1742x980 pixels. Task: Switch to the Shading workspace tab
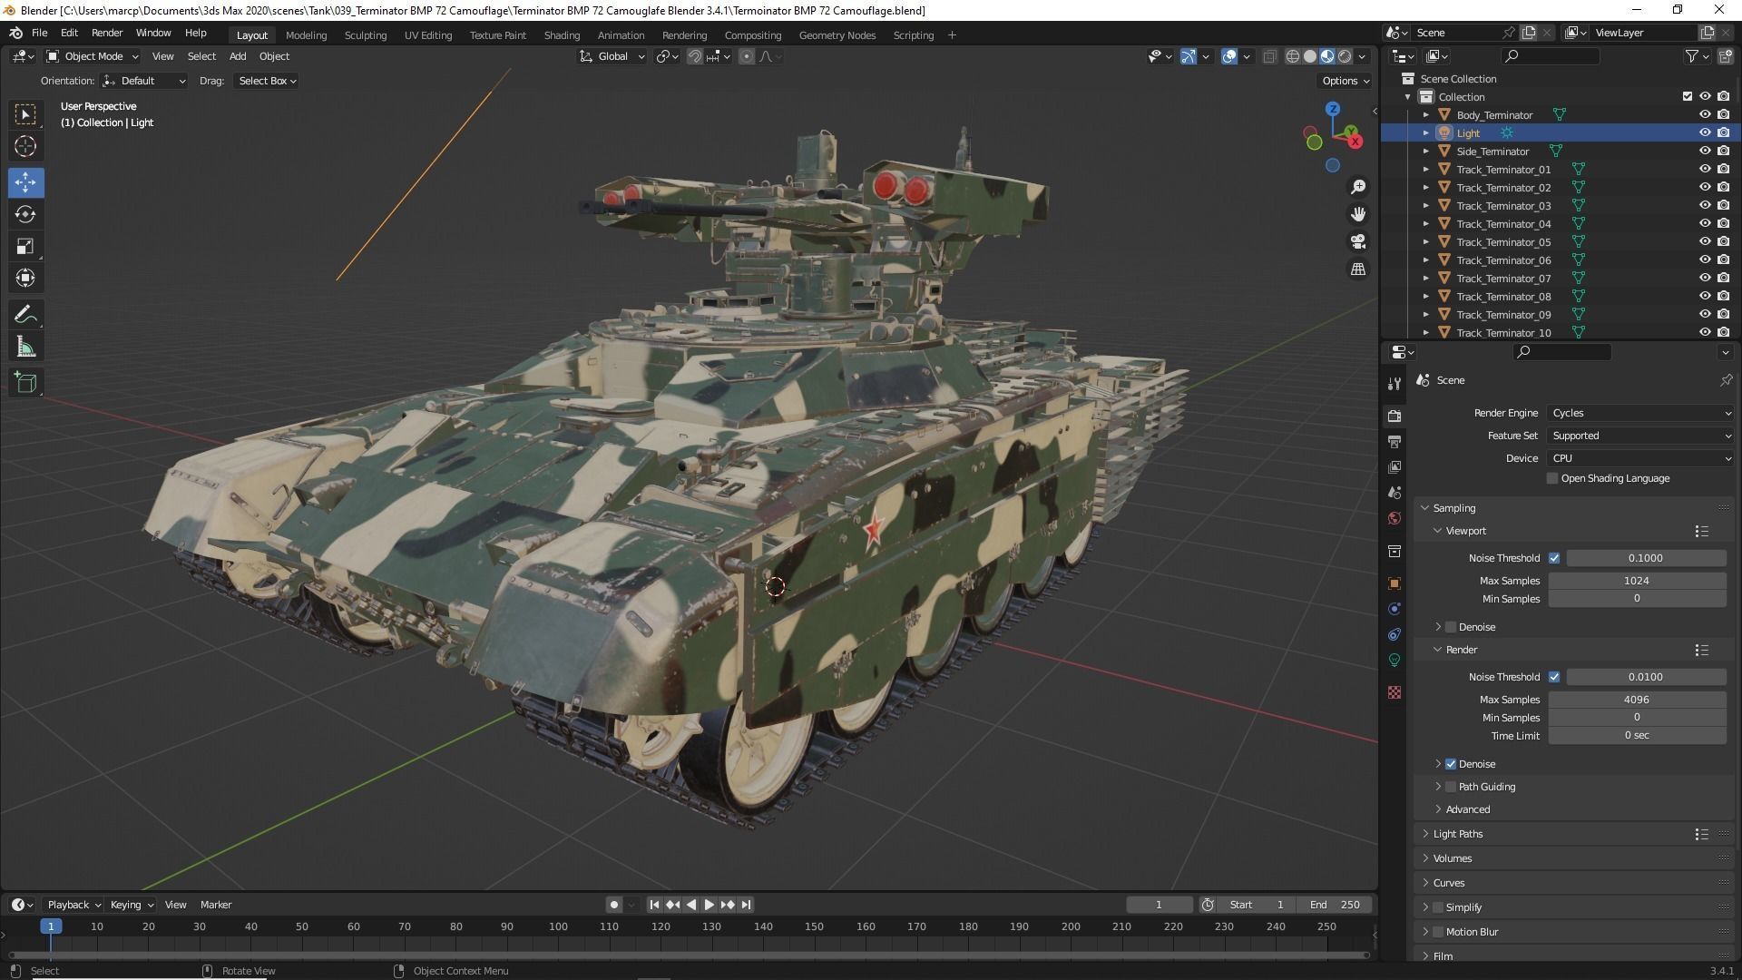tap(562, 35)
